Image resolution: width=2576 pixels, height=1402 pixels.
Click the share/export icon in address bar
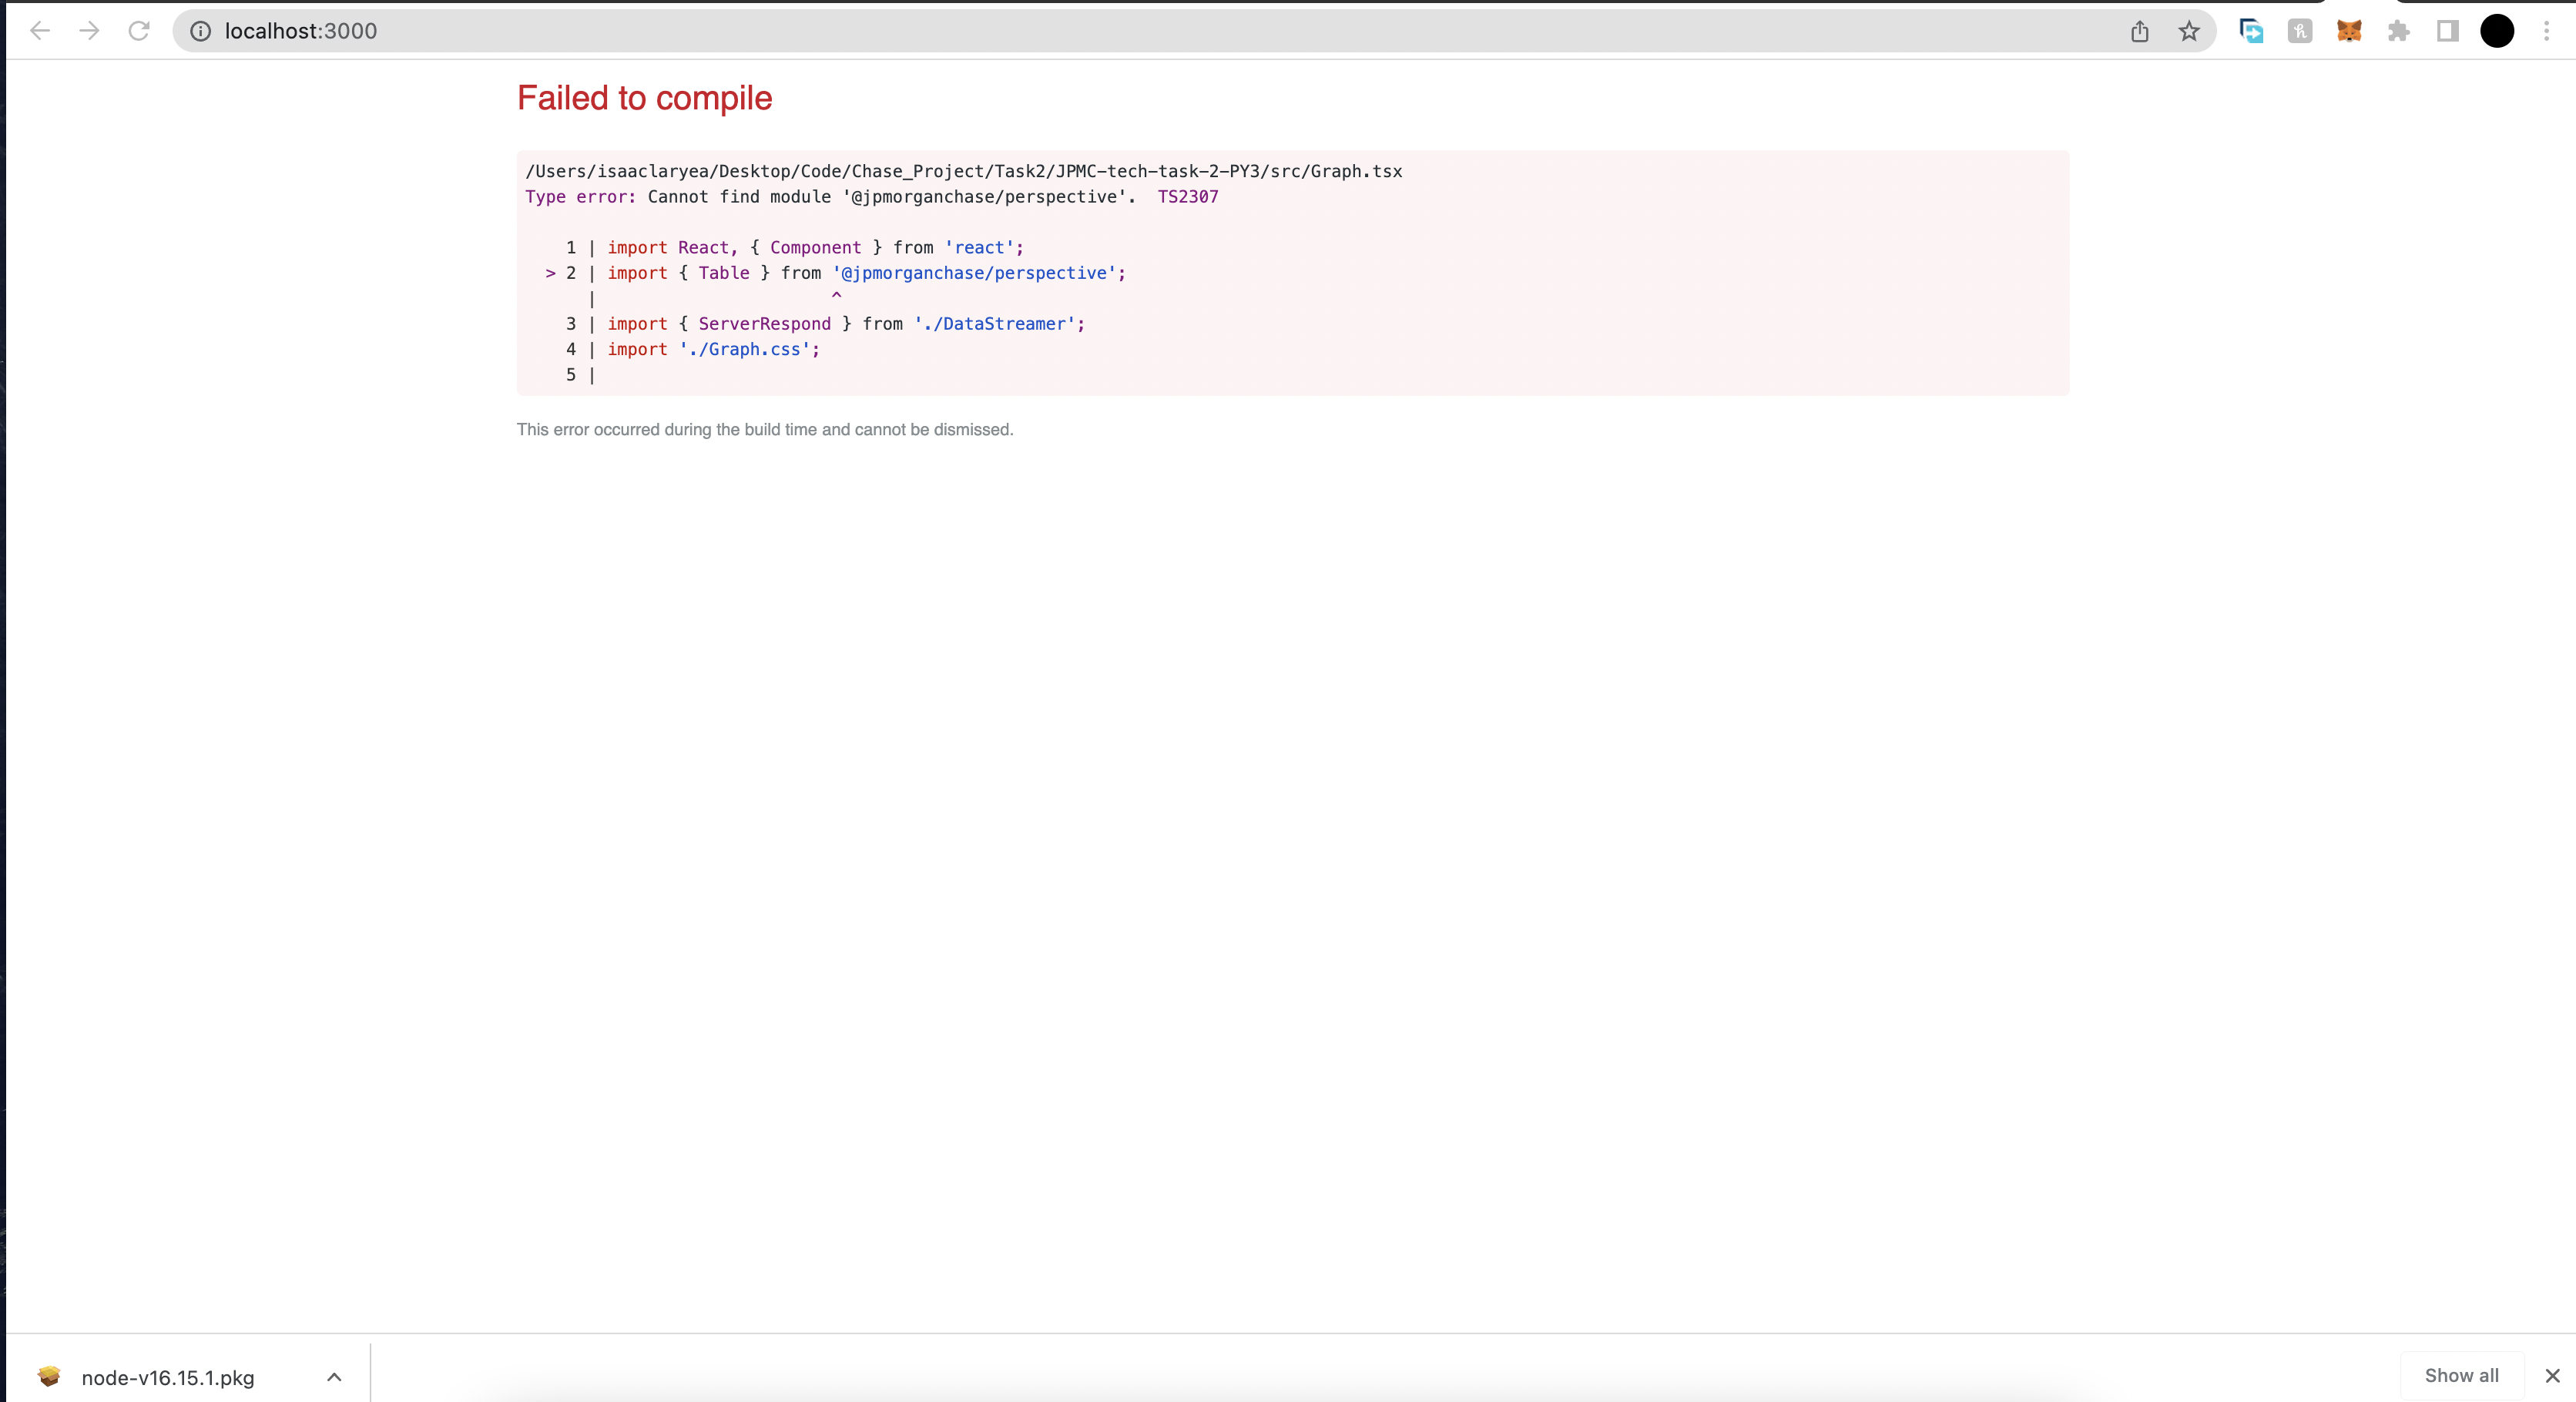2140,31
